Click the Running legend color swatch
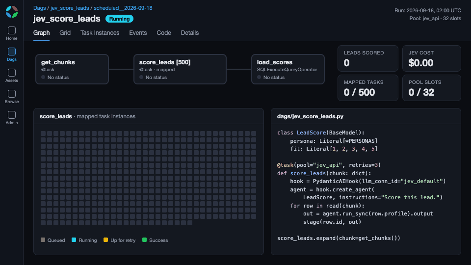This screenshot has height=265, width=471. click(x=74, y=240)
